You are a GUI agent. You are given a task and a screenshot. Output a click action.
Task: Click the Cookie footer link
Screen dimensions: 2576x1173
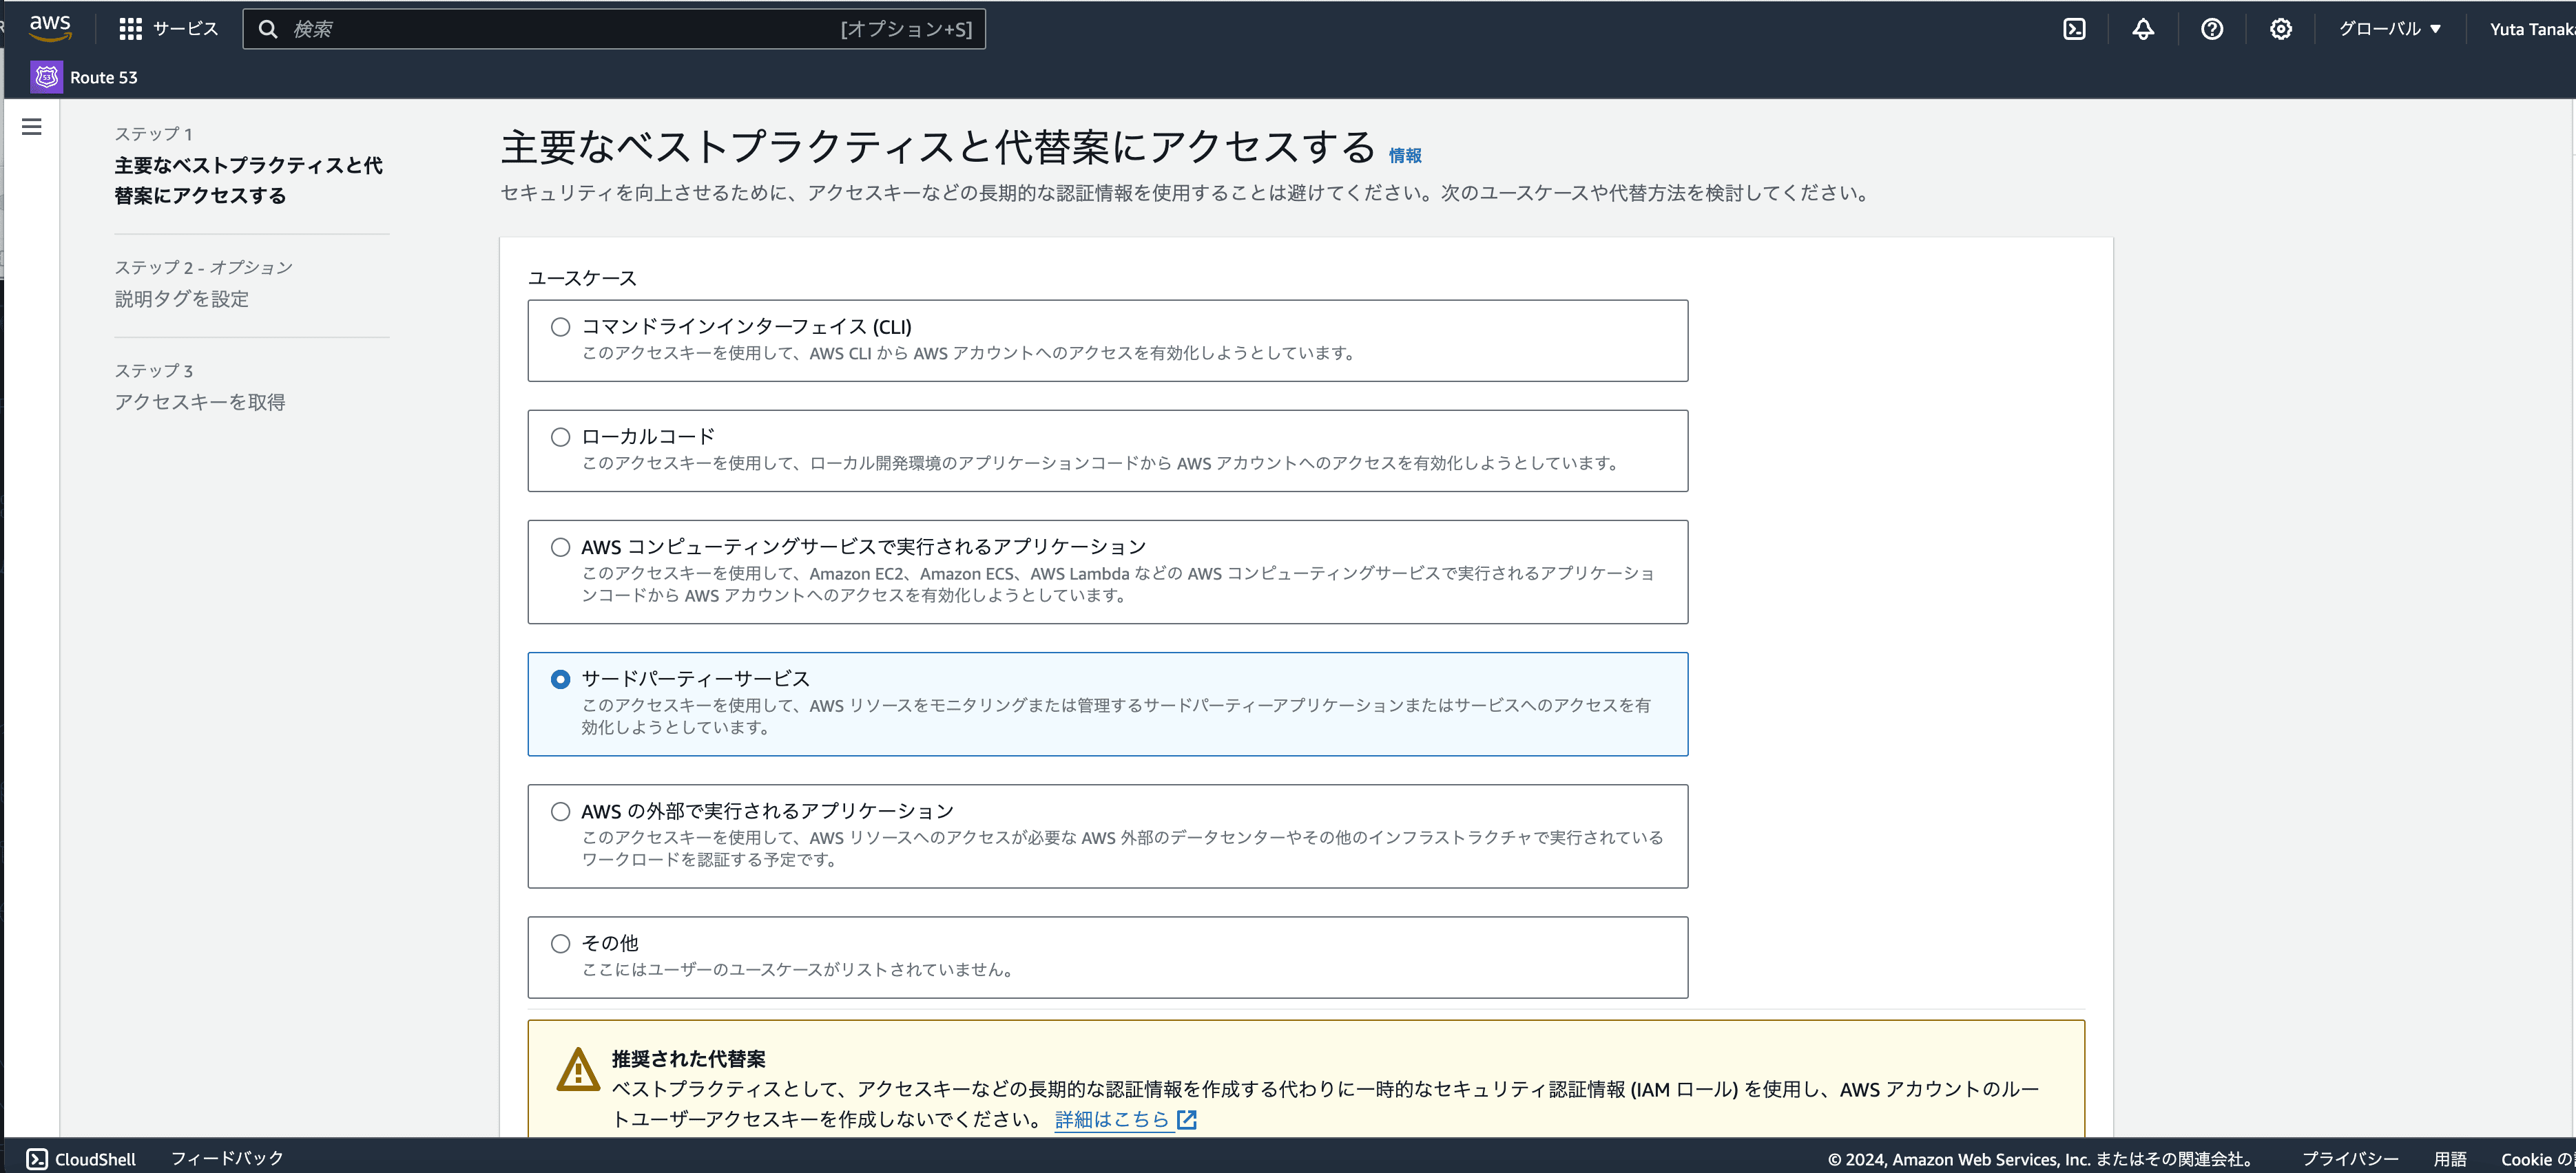tap(2538, 1159)
